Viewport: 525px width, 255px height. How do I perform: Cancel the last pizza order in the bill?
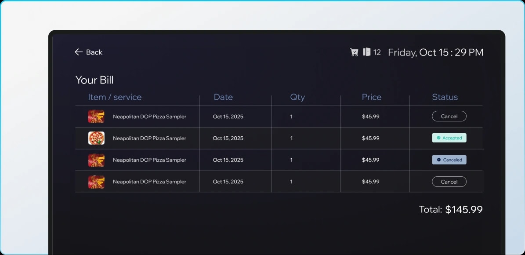[x=449, y=181]
